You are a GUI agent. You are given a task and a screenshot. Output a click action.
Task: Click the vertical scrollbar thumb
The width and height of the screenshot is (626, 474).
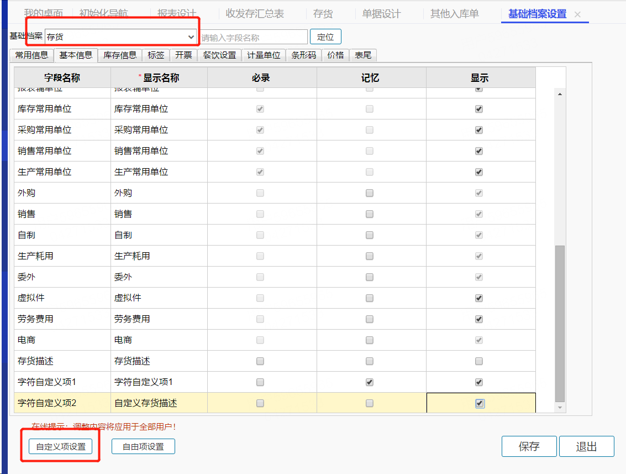coord(560,324)
